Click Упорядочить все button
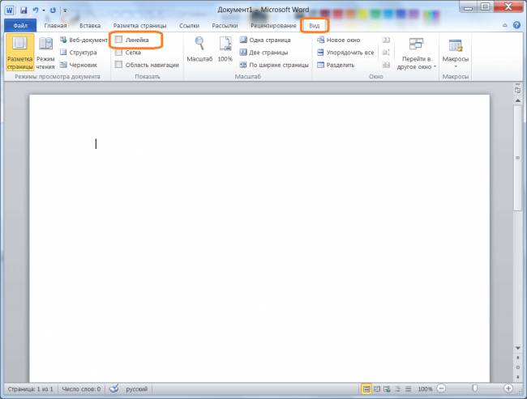 click(x=345, y=53)
